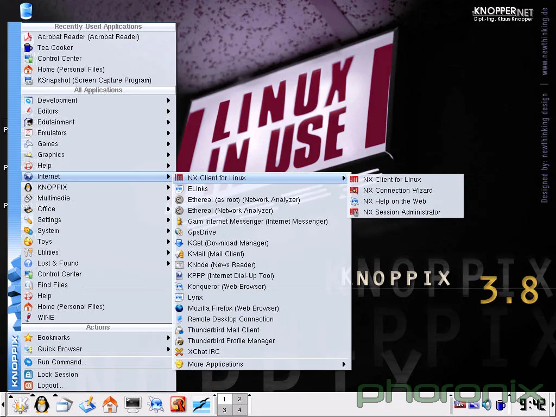Expand the Lost & Found submenu arrow
This screenshot has width=556, height=417.
click(168, 263)
